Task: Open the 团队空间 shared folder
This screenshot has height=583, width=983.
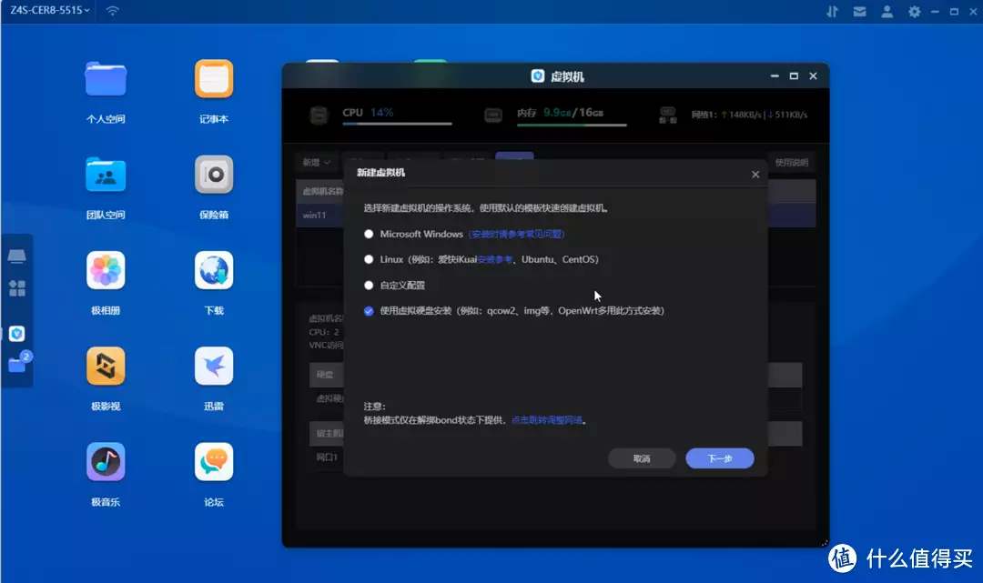Action: pos(106,175)
